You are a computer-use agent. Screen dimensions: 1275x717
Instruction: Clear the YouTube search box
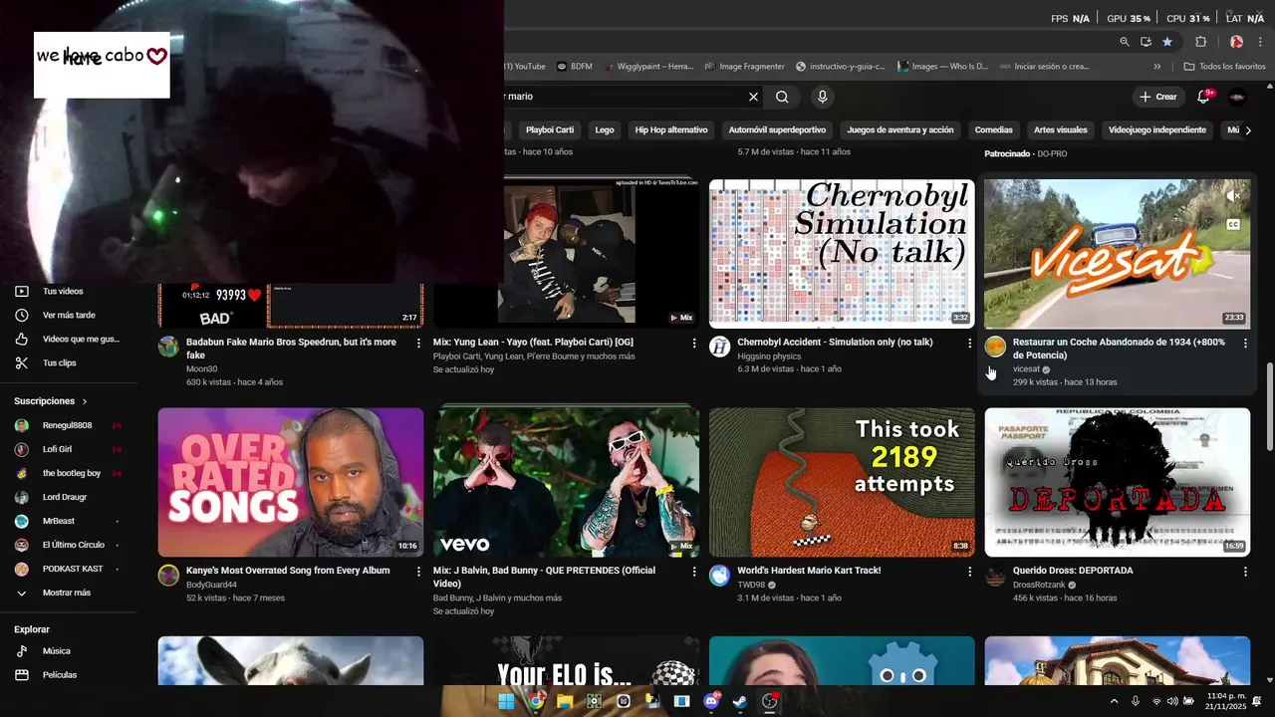[753, 97]
